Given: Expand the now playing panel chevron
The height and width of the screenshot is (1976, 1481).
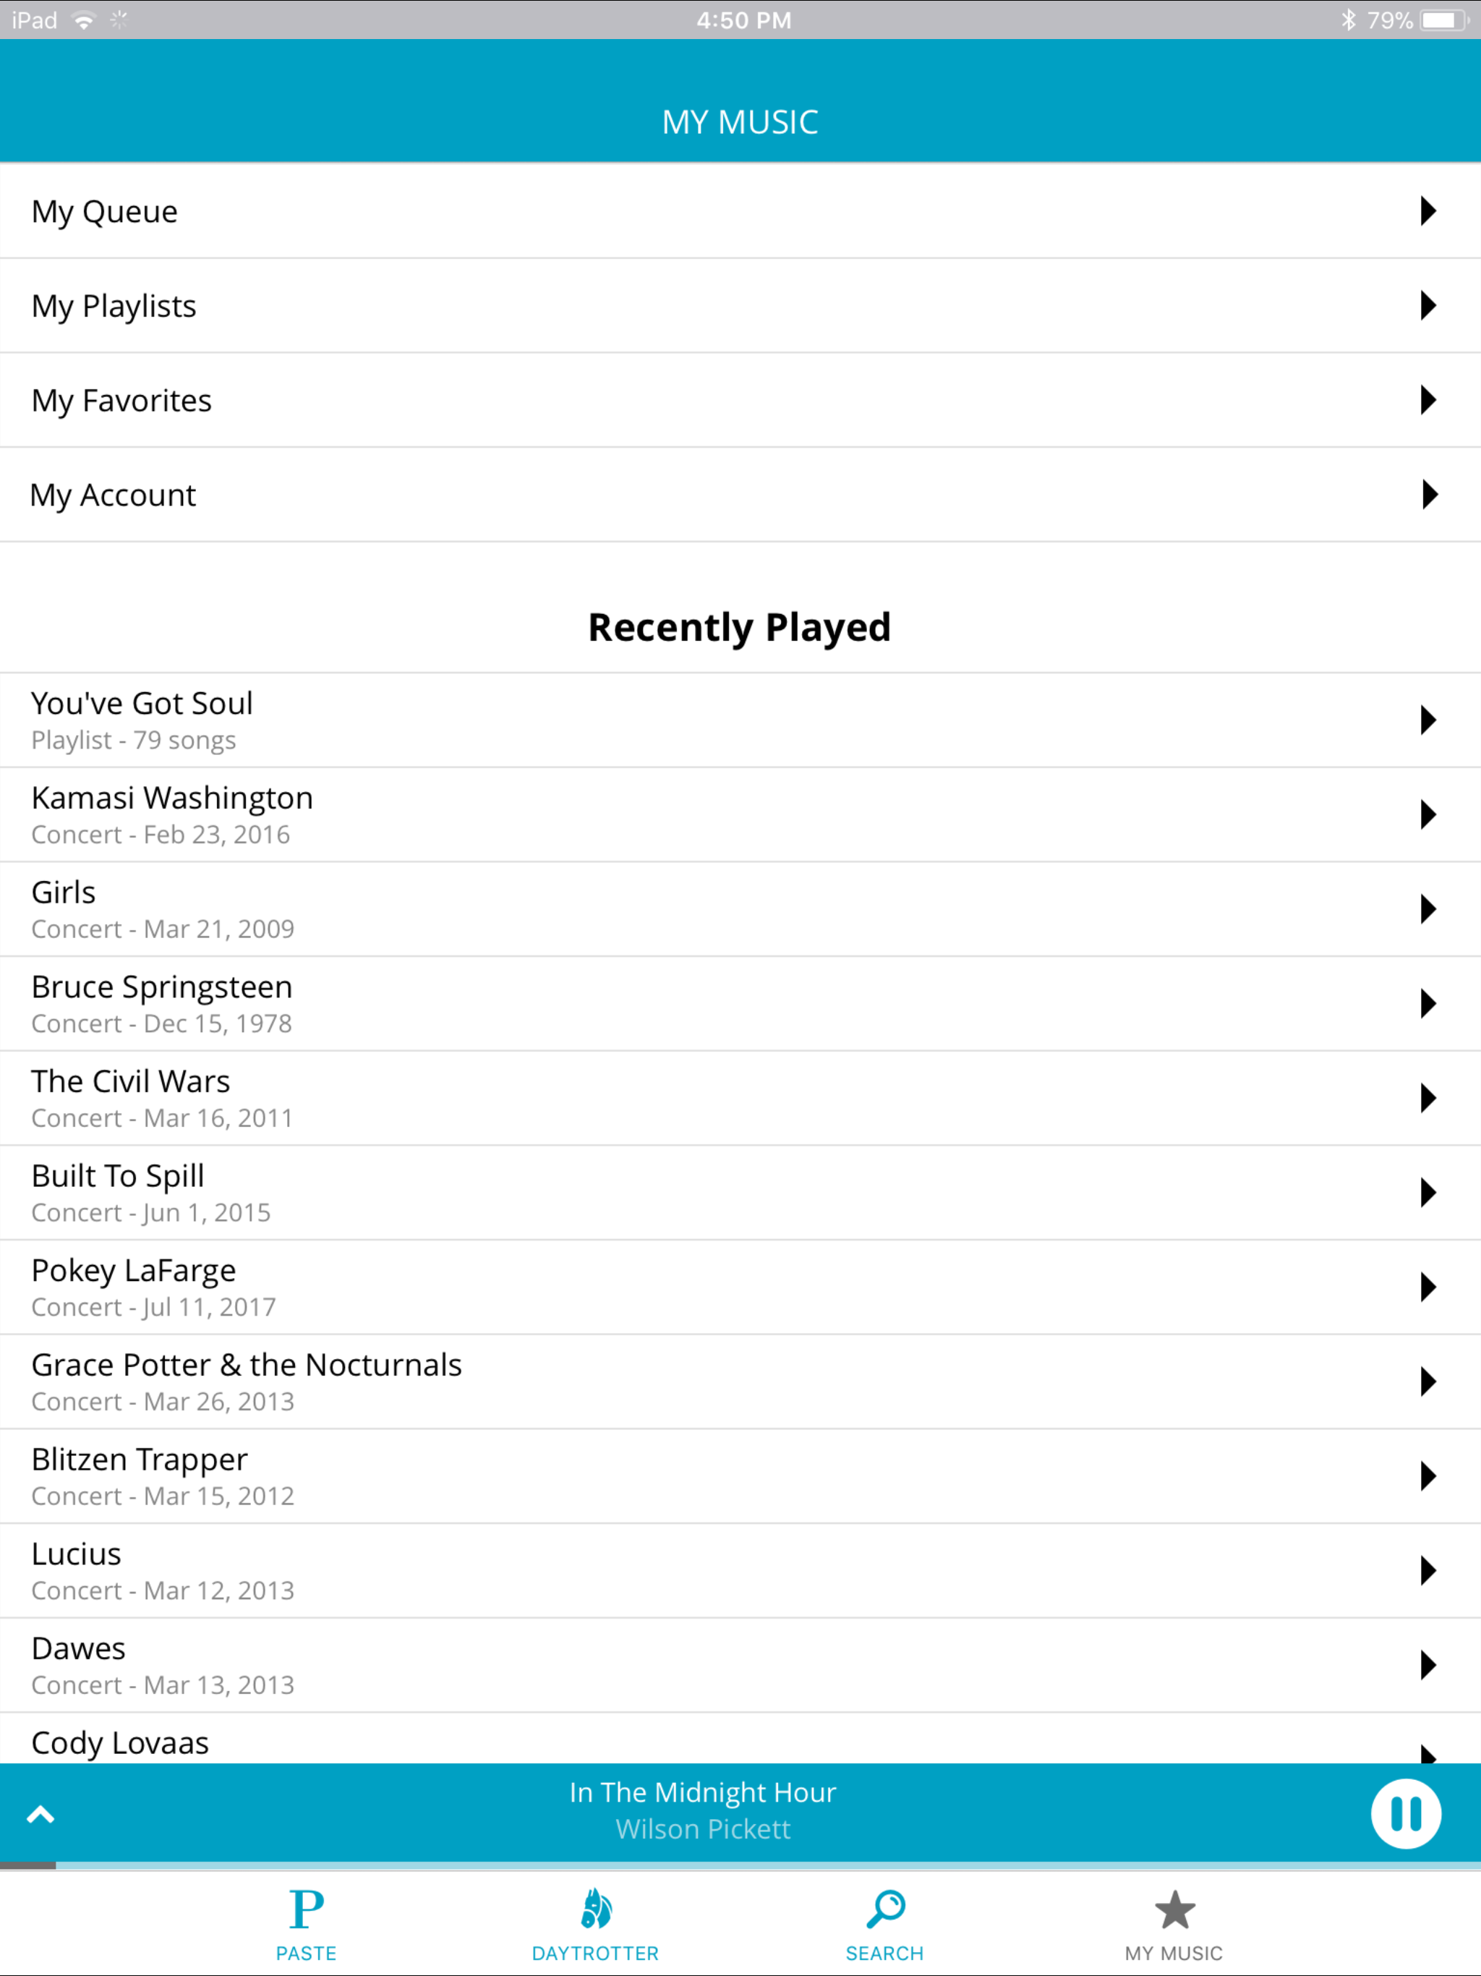Looking at the screenshot, I should tap(40, 1814).
